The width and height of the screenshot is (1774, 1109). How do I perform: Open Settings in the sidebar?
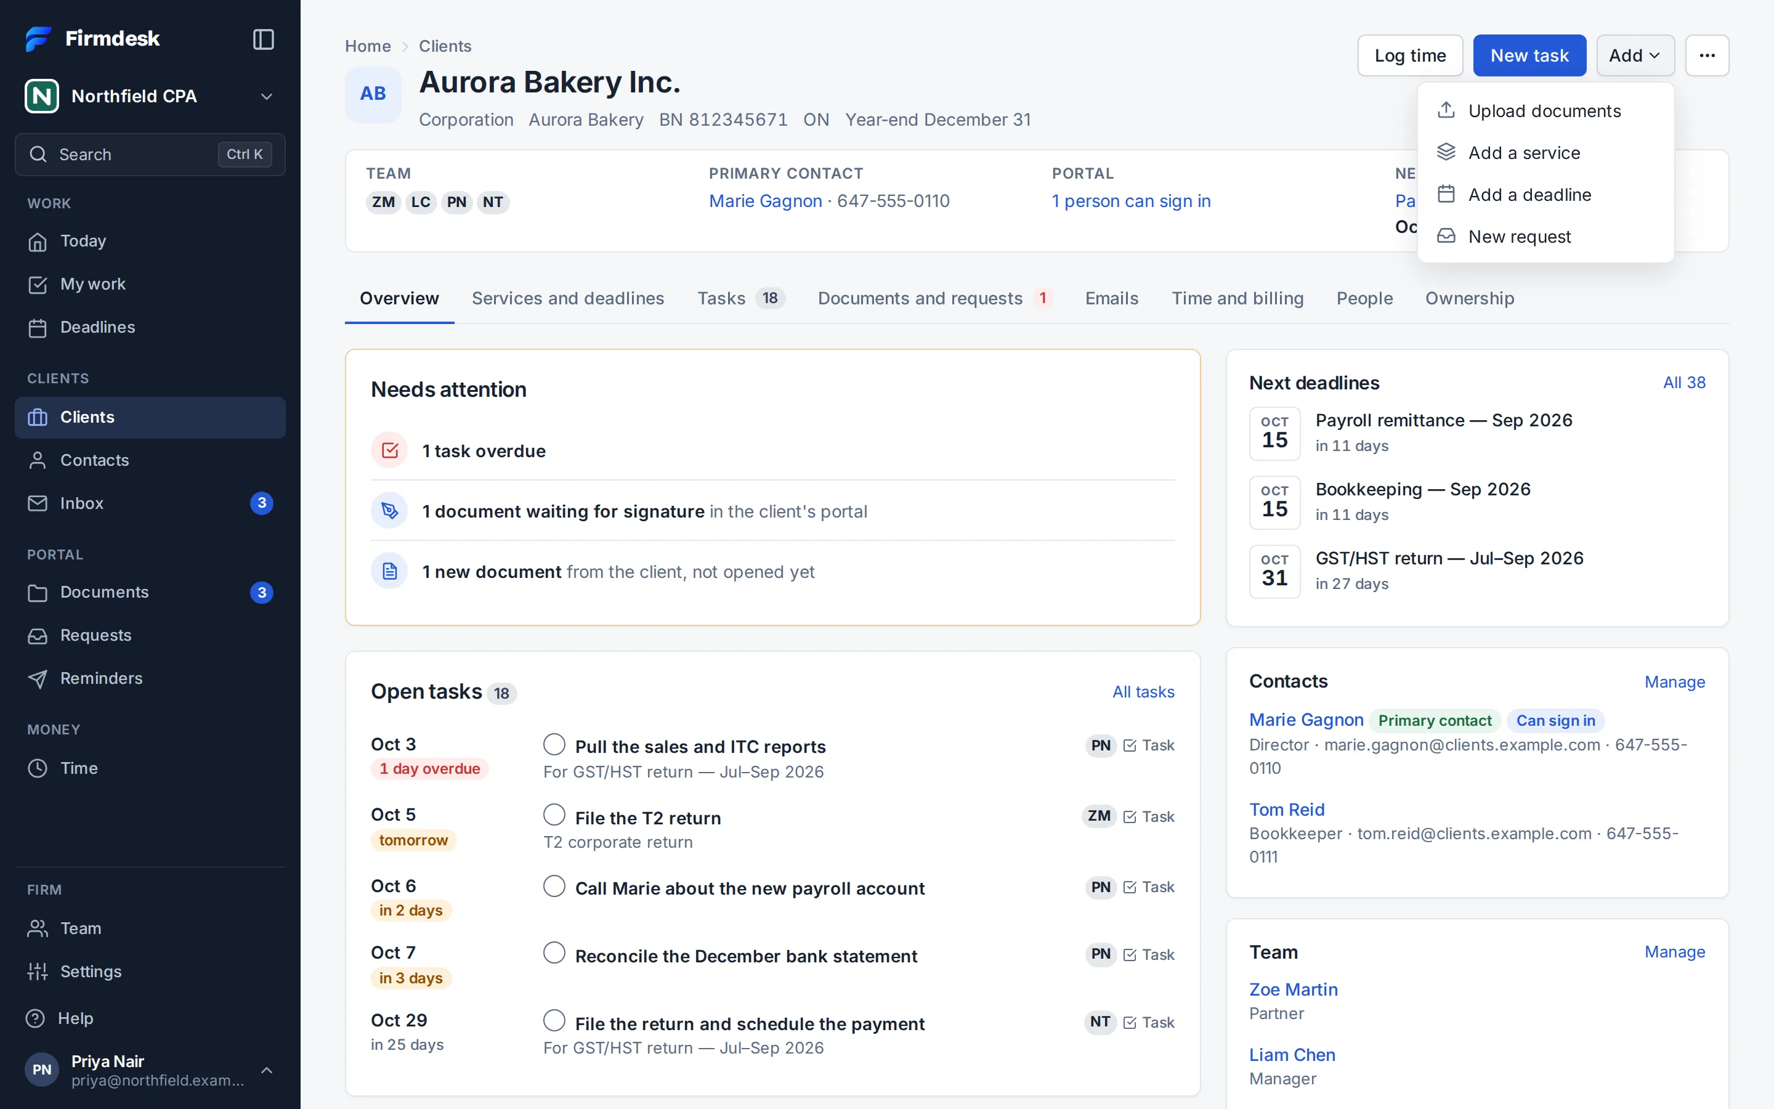click(150, 972)
